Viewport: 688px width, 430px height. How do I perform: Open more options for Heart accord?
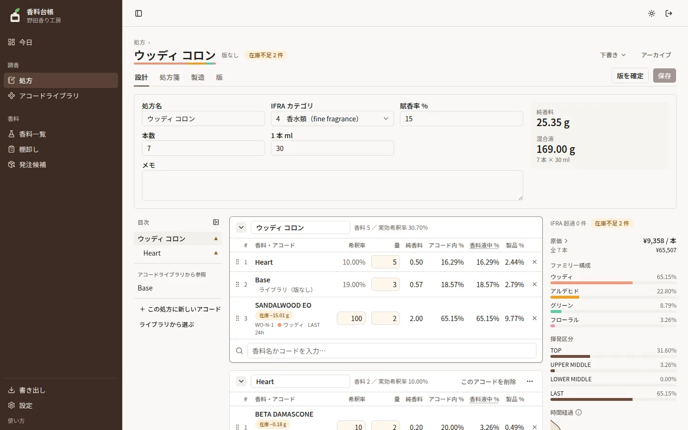click(x=530, y=381)
